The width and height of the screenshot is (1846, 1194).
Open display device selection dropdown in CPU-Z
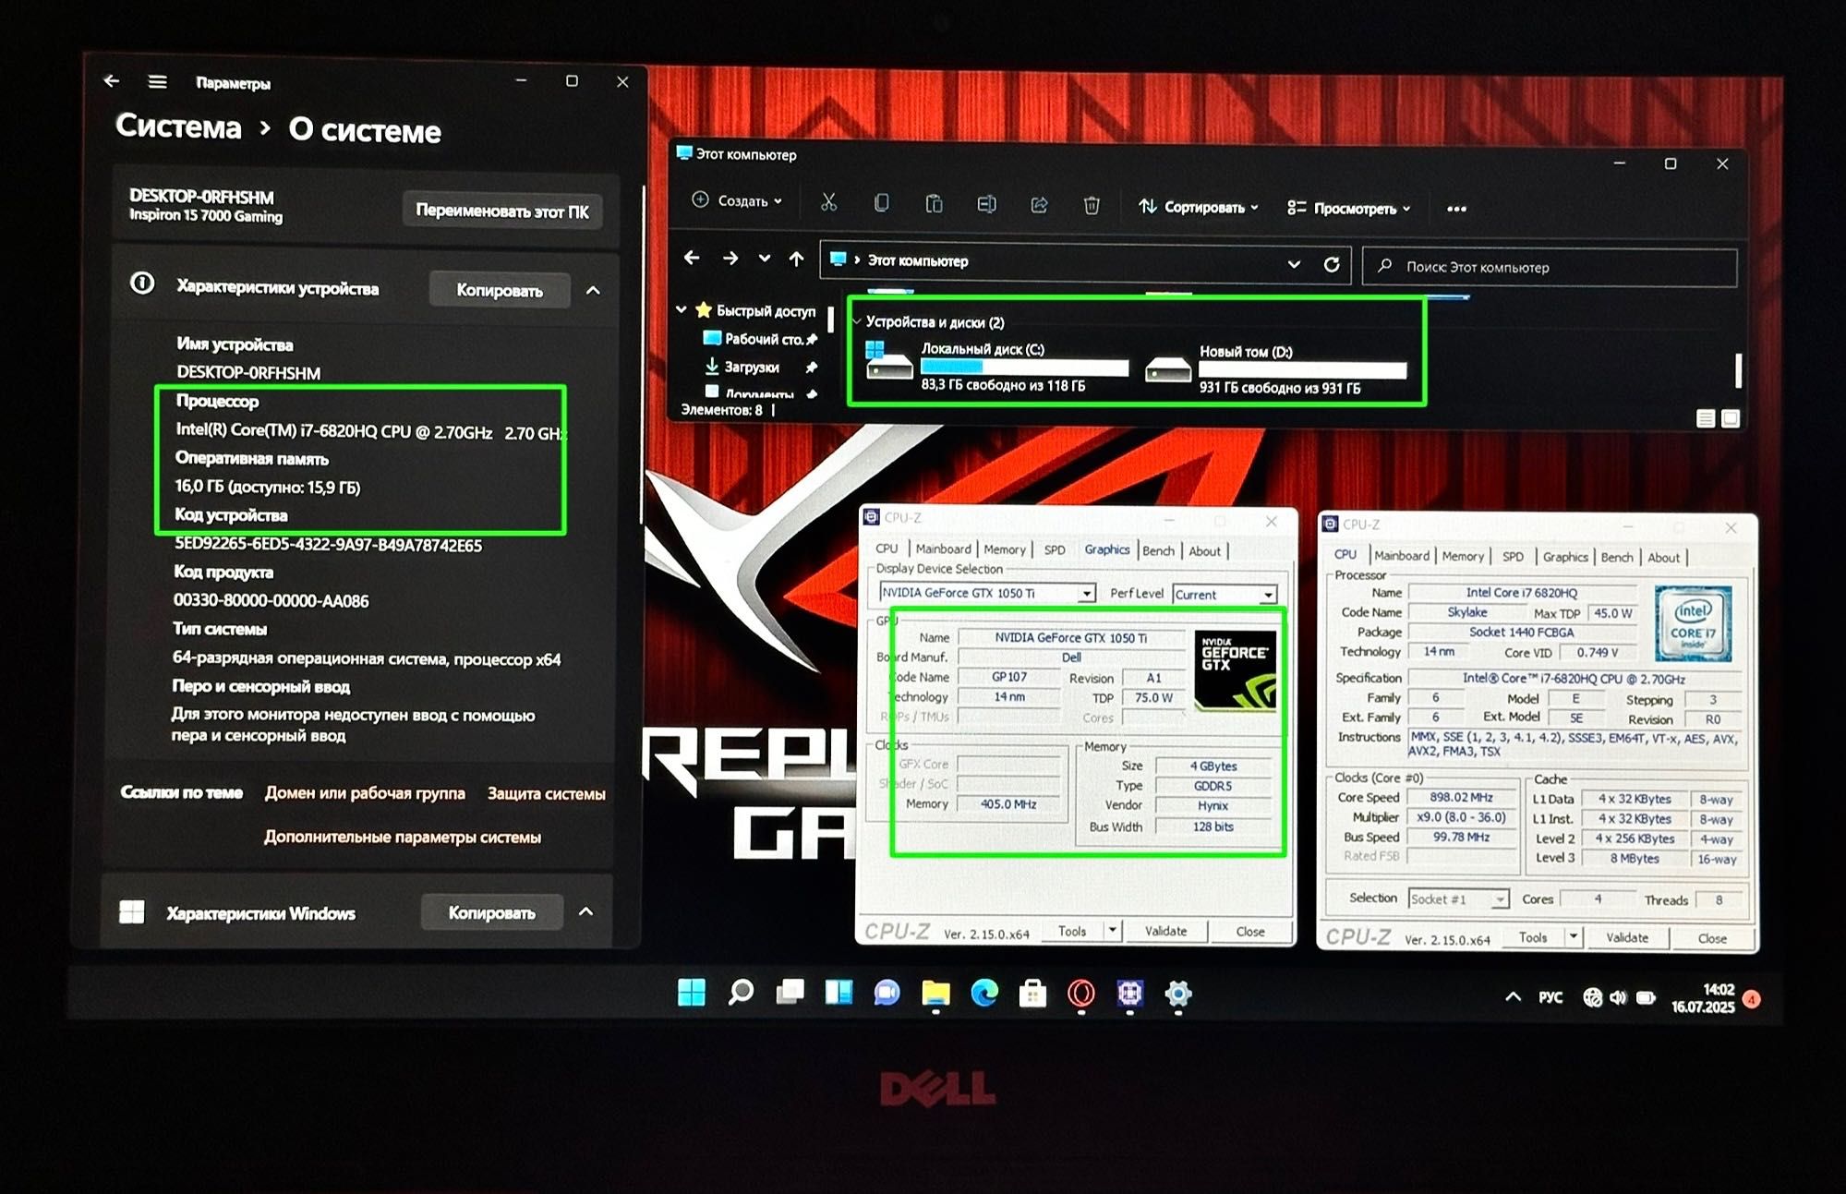[x=1087, y=594]
